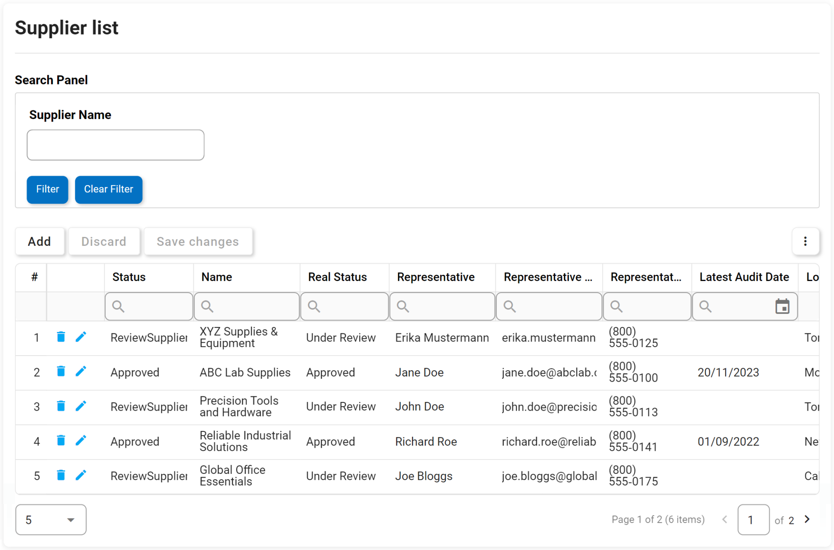834x550 pixels.
Task: Save changes to the grid
Action: pos(198,241)
